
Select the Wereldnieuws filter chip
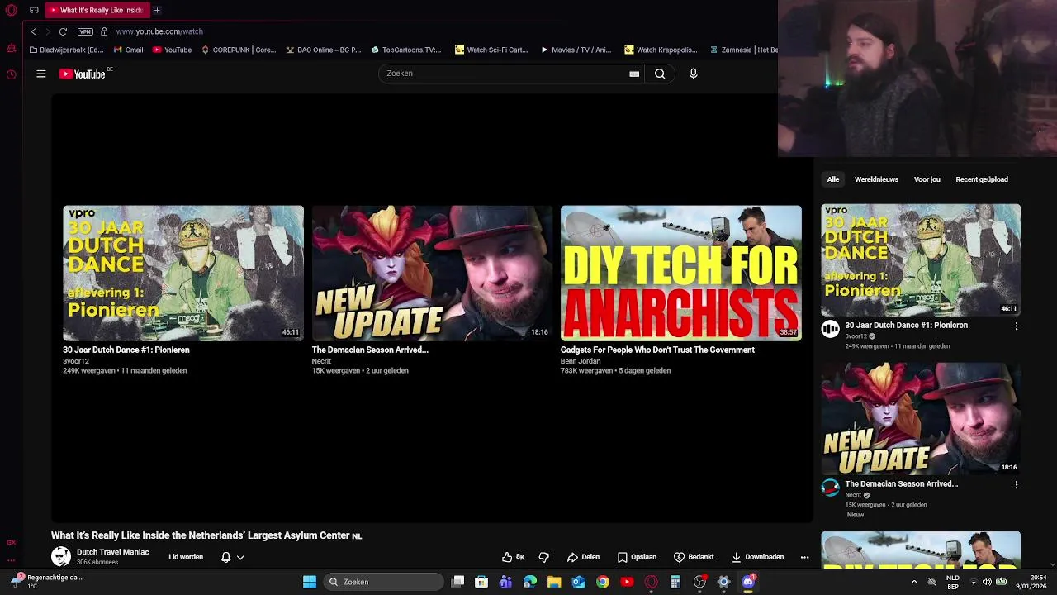pos(876,179)
